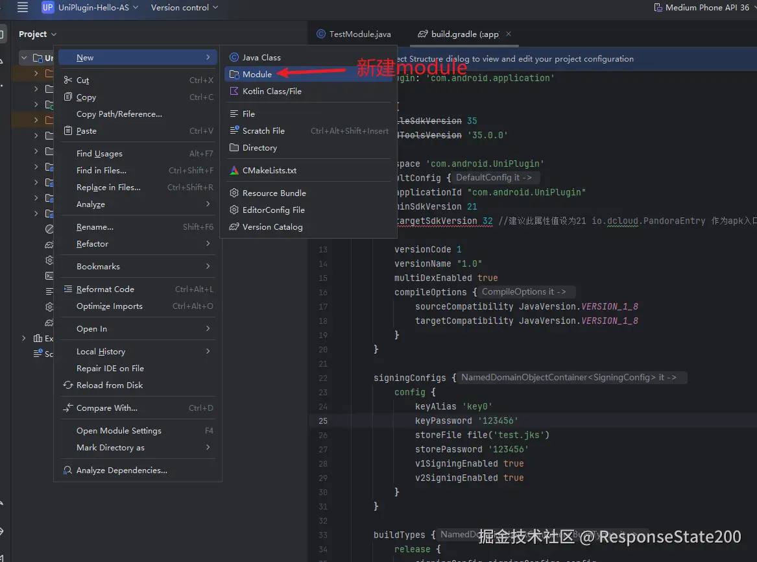Viewport: 757px width, 562px height.
Task: Click the Analyze Dependencies icon
Action: pos(68,470)
